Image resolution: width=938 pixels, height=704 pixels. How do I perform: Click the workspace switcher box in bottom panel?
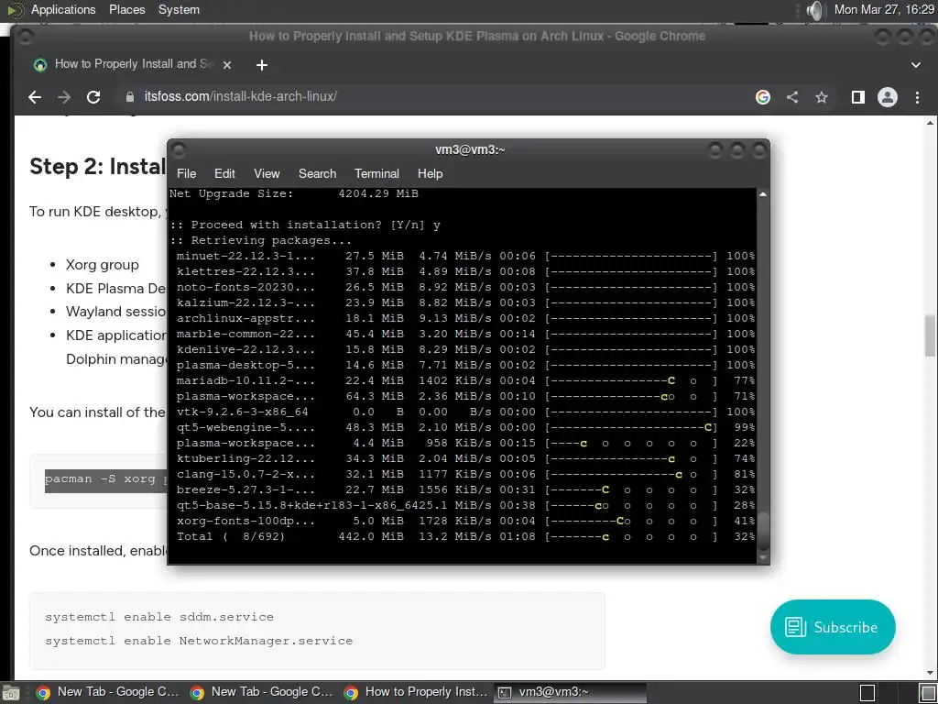click(x=867, y=693)
